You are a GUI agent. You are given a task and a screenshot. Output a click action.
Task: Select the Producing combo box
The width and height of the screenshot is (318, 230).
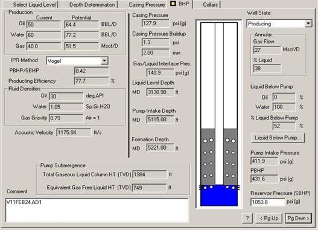point(279,24)
